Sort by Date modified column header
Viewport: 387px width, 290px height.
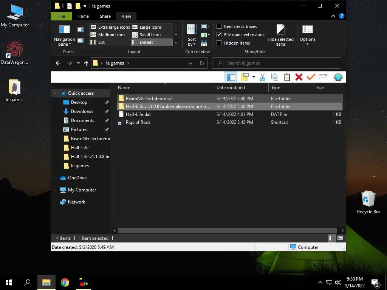tap(241, 88)
